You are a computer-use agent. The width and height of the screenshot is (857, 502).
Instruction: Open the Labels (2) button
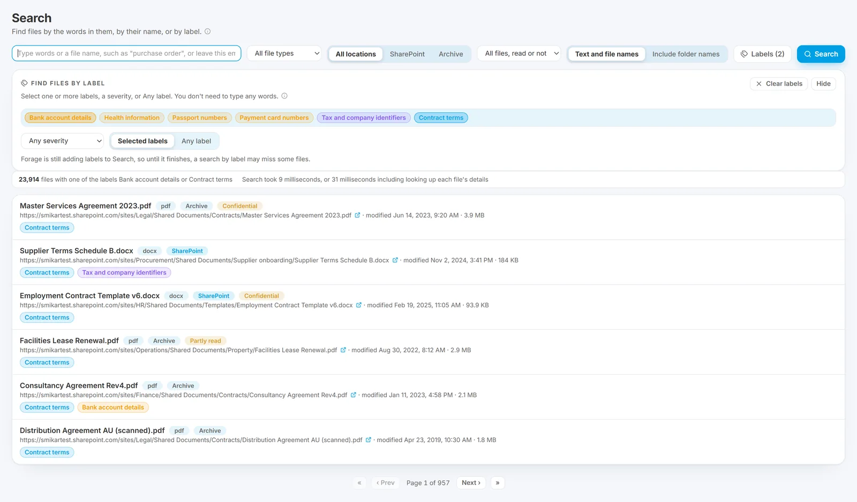[x=762, y=54]
